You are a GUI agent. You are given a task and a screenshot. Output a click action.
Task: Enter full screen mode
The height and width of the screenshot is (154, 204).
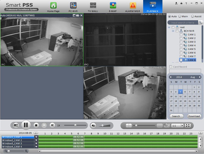(188, 125)
